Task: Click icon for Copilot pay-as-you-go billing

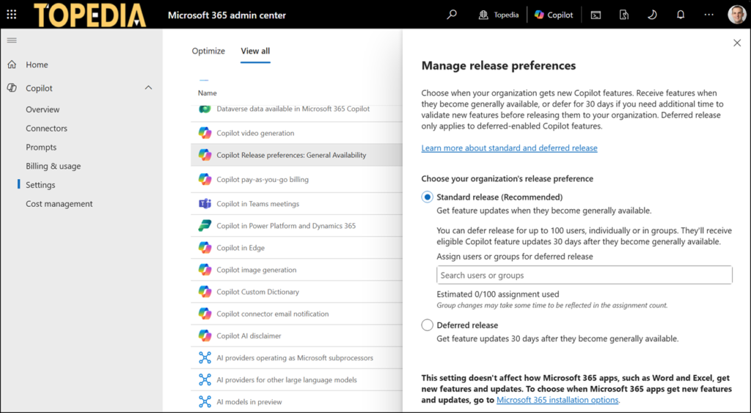Action: [205, 179]
